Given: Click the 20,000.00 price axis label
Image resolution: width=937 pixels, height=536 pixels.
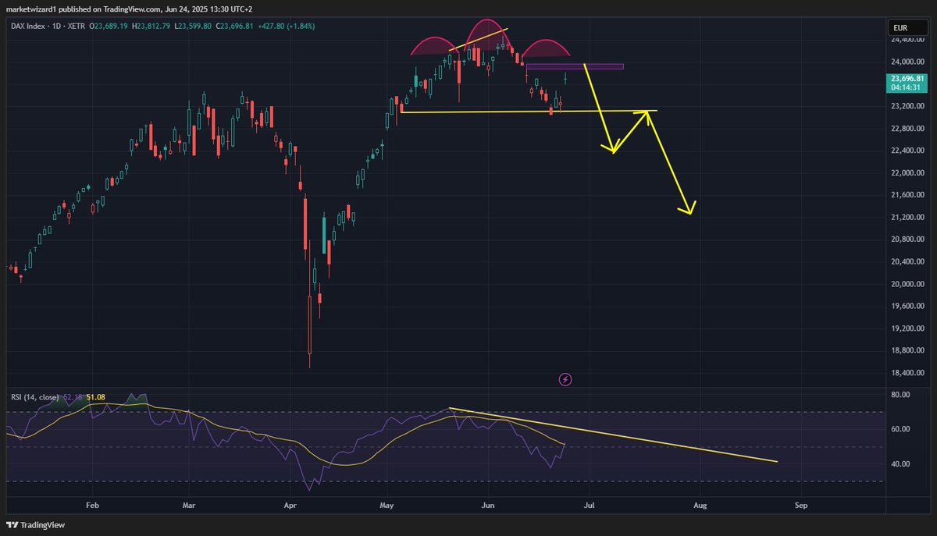Looking at the screenshot, I should [907, 284].
